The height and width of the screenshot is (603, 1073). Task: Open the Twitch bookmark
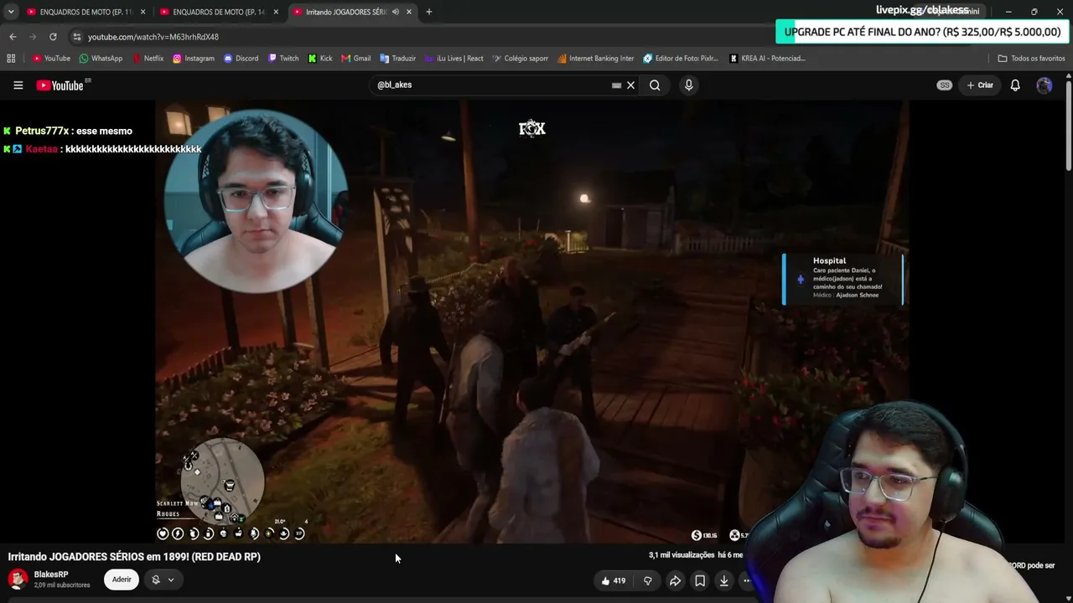click(283, 59)
